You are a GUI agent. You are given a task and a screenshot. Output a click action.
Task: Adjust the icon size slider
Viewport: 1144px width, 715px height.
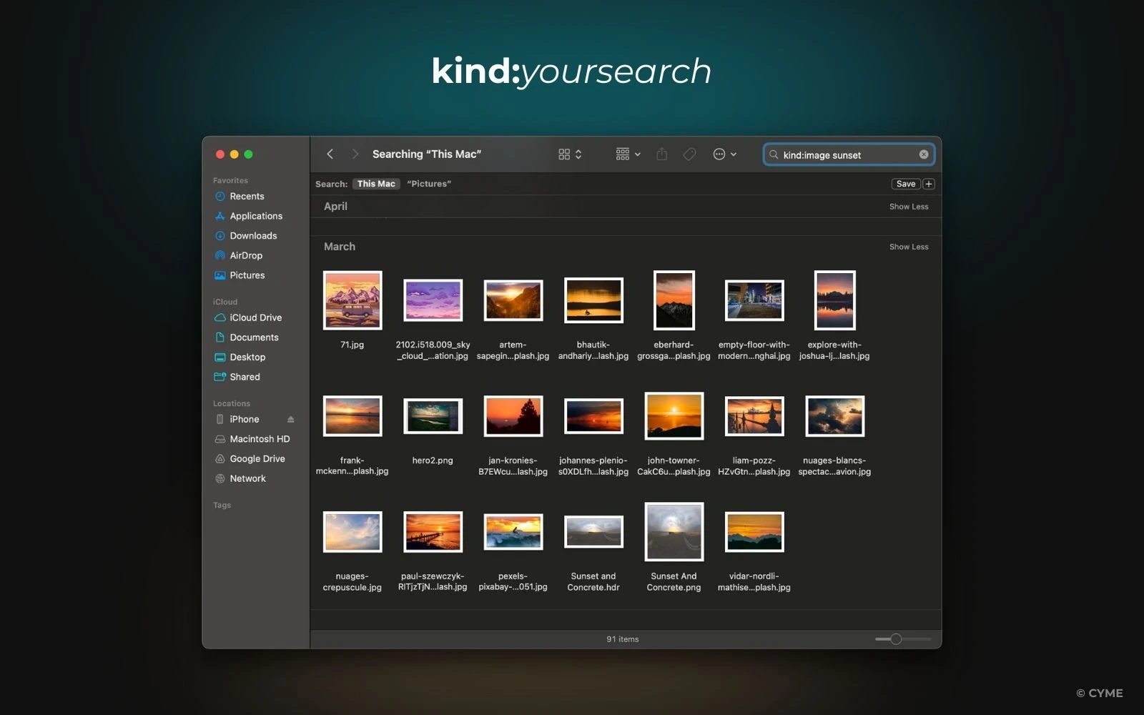tap(896, 639)
